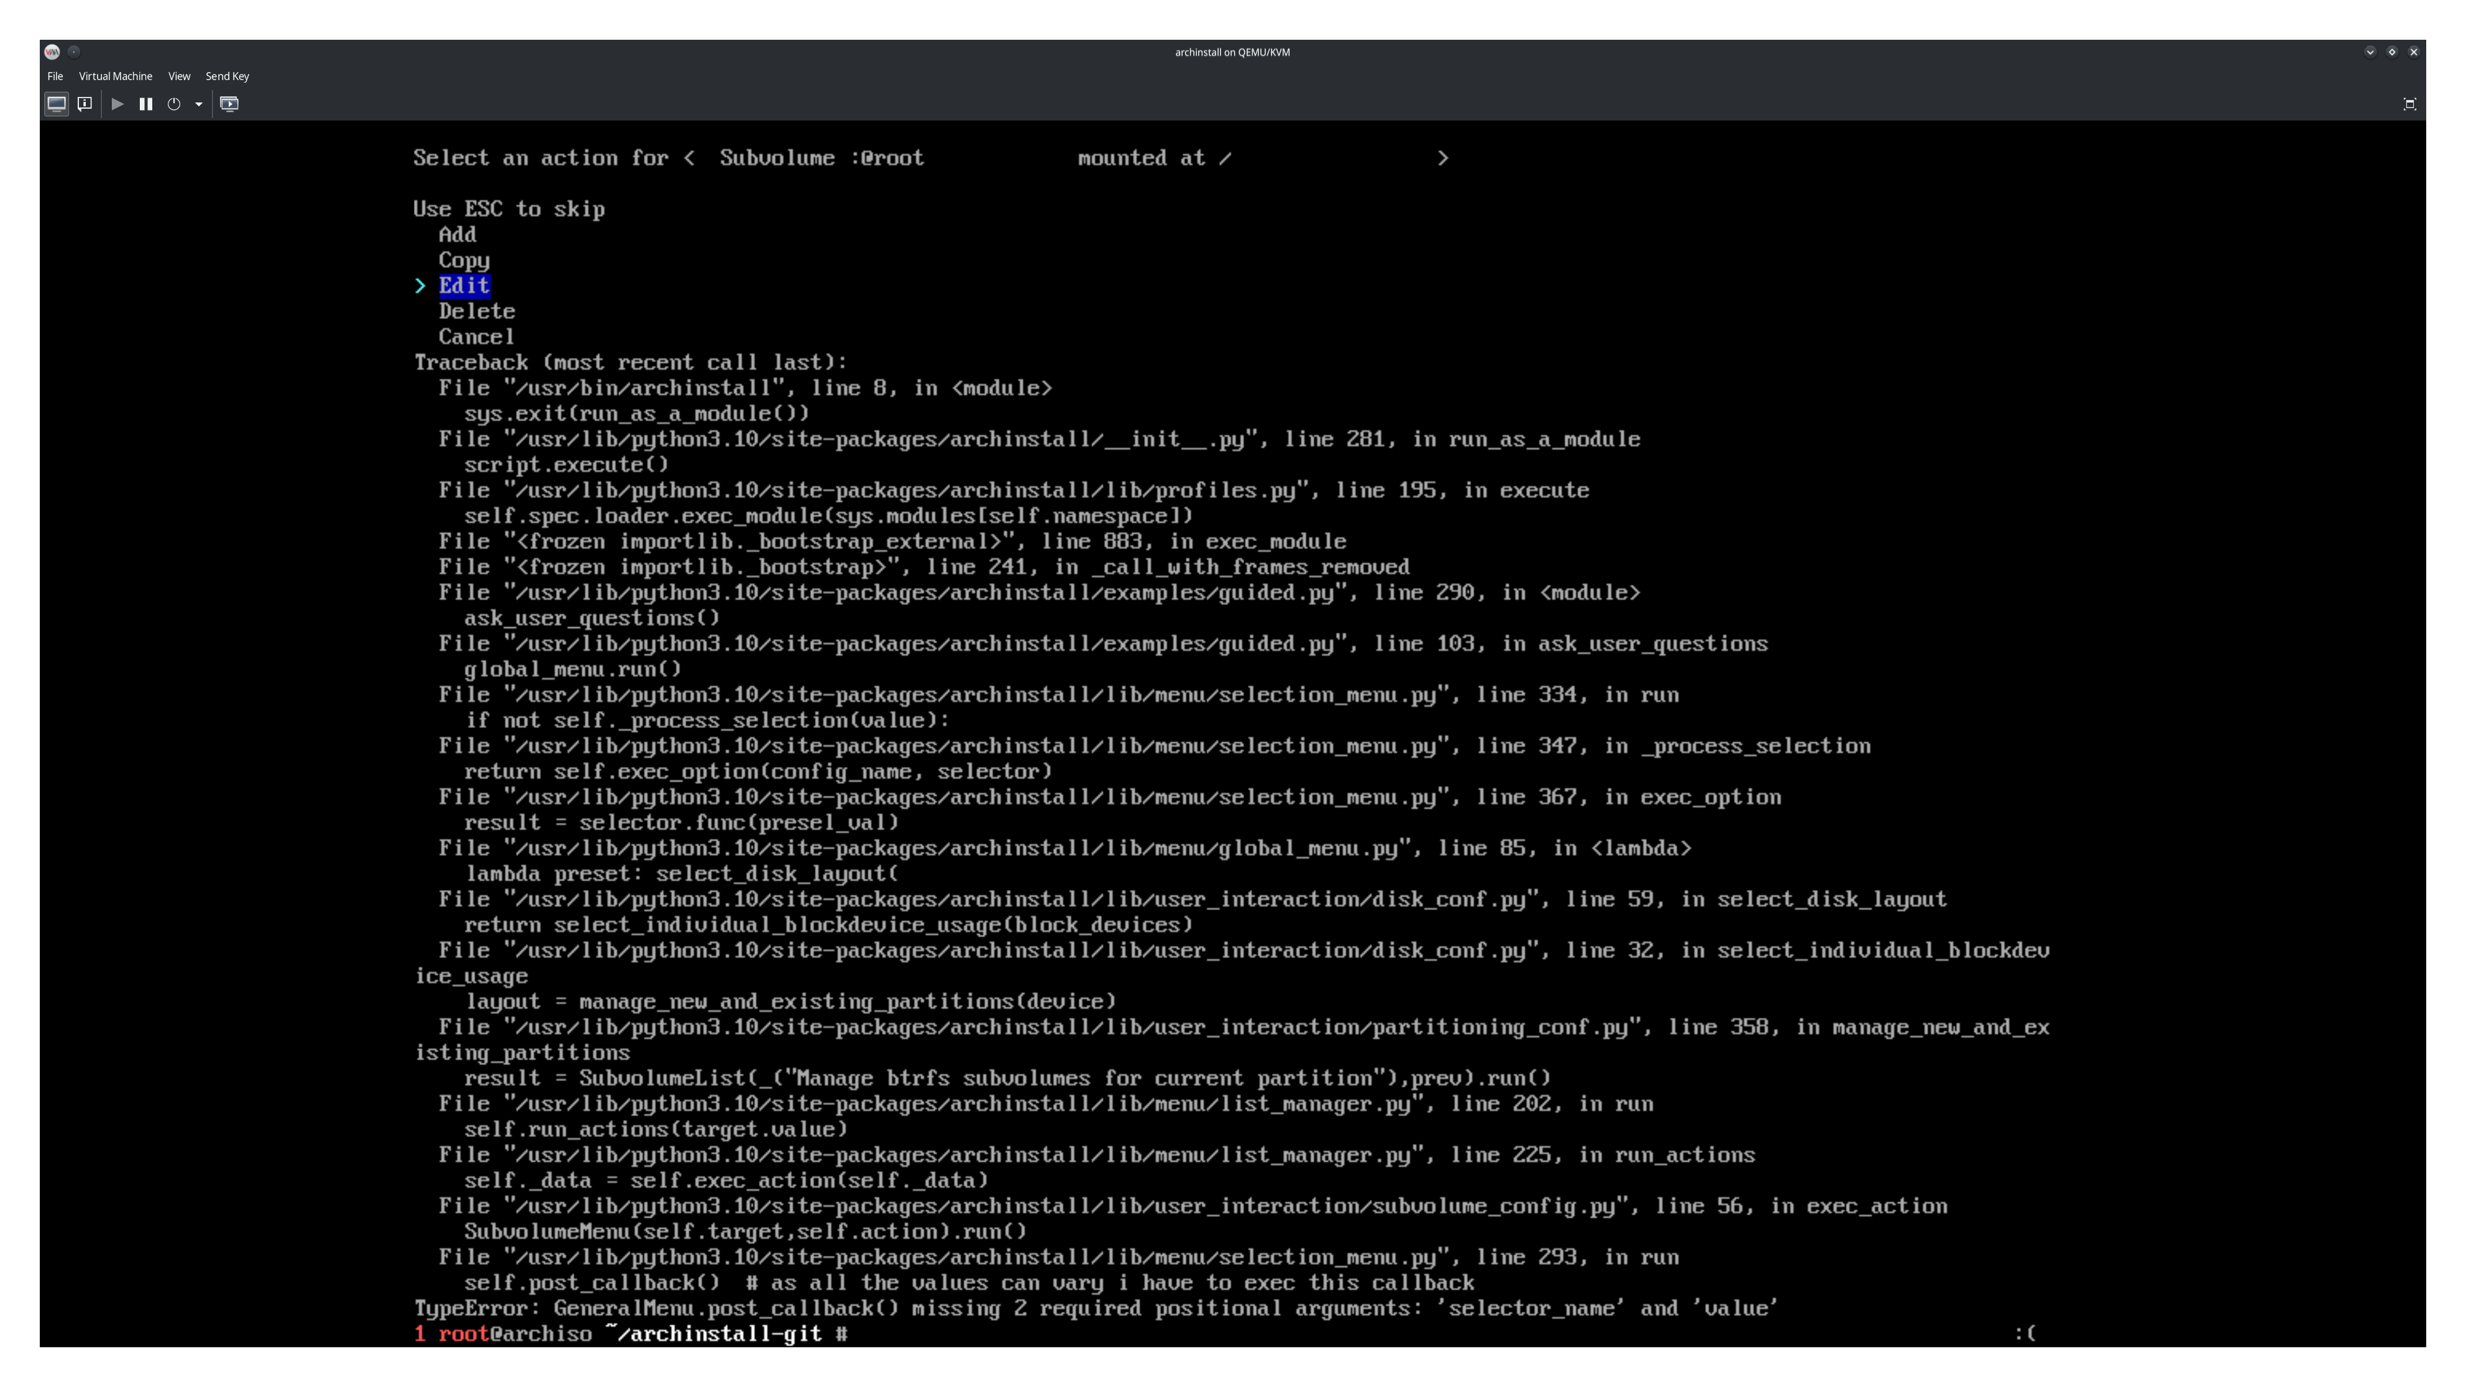Show the graphical console view

click(57, 104)
